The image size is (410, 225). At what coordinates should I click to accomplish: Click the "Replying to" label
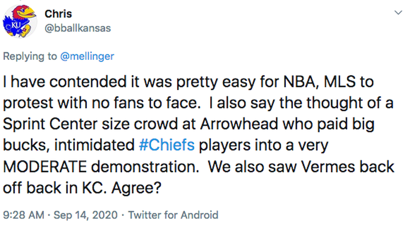click(30, 56)
